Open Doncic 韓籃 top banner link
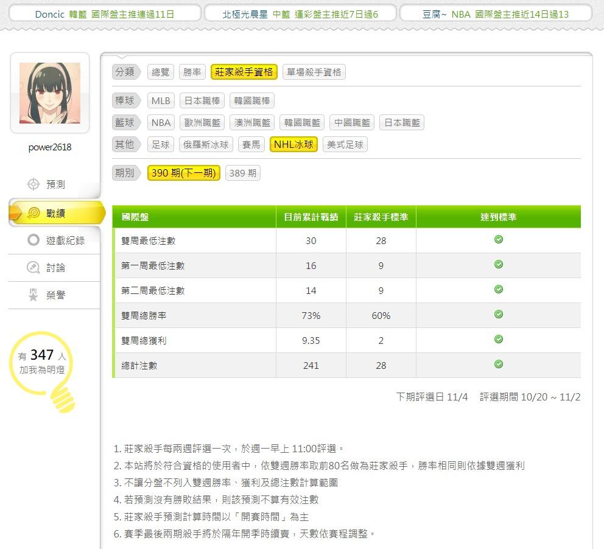The width and height of the screenshot is (604, 549). [x=105, y=14]
